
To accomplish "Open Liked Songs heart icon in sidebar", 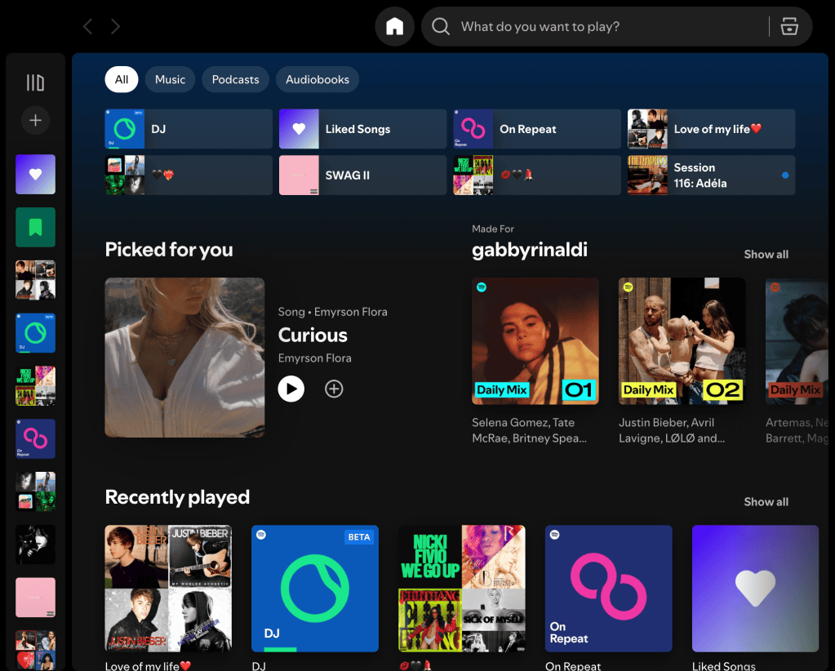I will 35,174.
